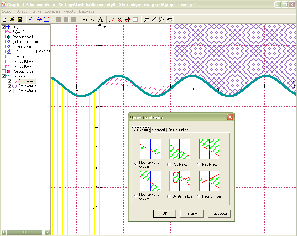
Task: Zoom out of the graph
Action: pyautogui.click(x=154, y=19)
